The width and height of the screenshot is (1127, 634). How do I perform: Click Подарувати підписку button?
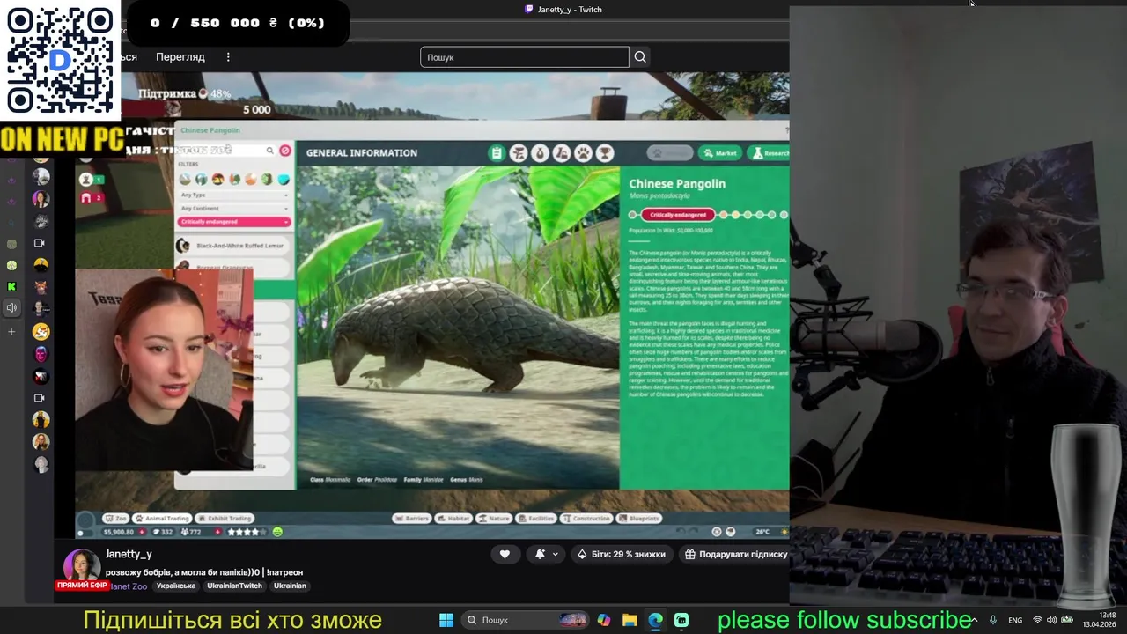tap(736, 554)
